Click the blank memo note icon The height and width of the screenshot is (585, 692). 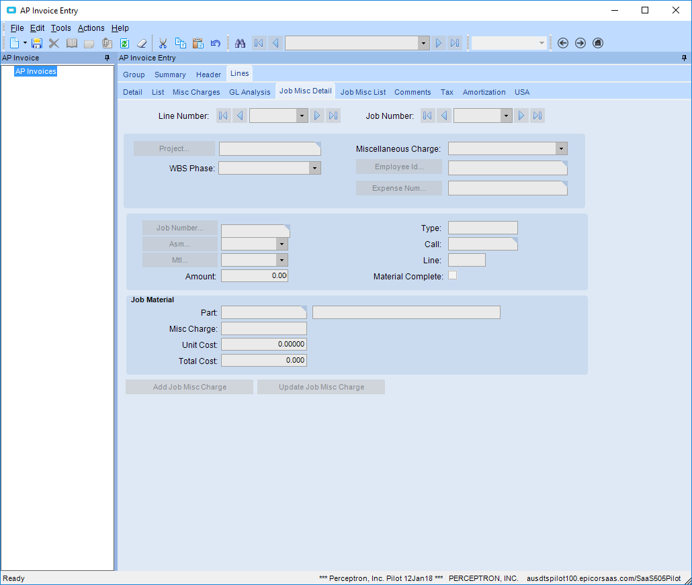coord(89,43)
